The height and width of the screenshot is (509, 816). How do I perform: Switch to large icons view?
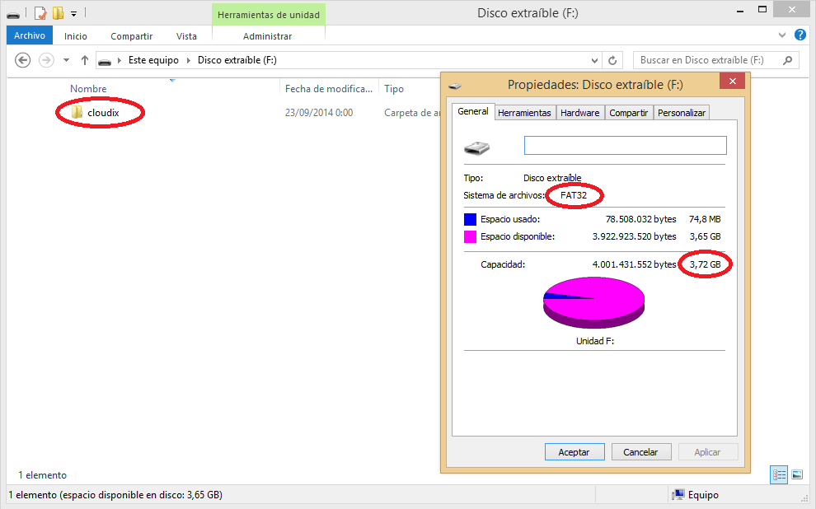797,474
